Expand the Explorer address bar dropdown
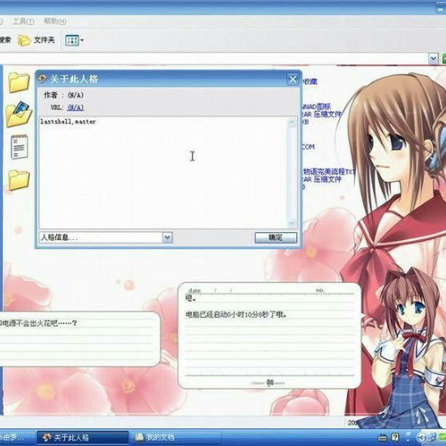This screenshot has height=446, width=446. [x=434, y=59]
